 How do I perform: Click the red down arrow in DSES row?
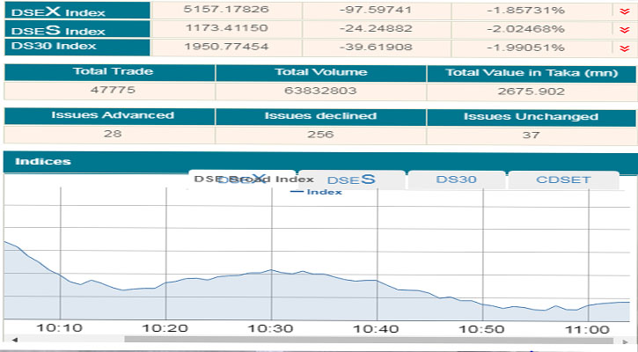coord(625,30)
